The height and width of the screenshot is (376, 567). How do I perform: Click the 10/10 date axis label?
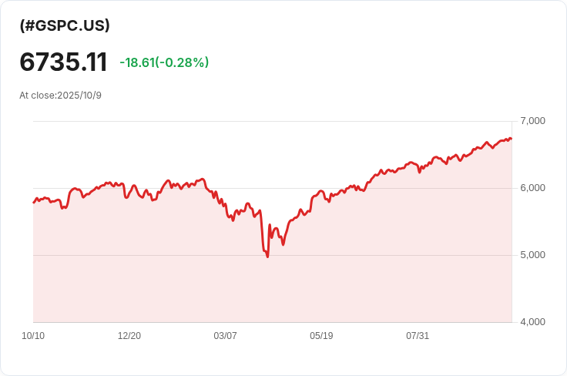click(x=33, y=335)
